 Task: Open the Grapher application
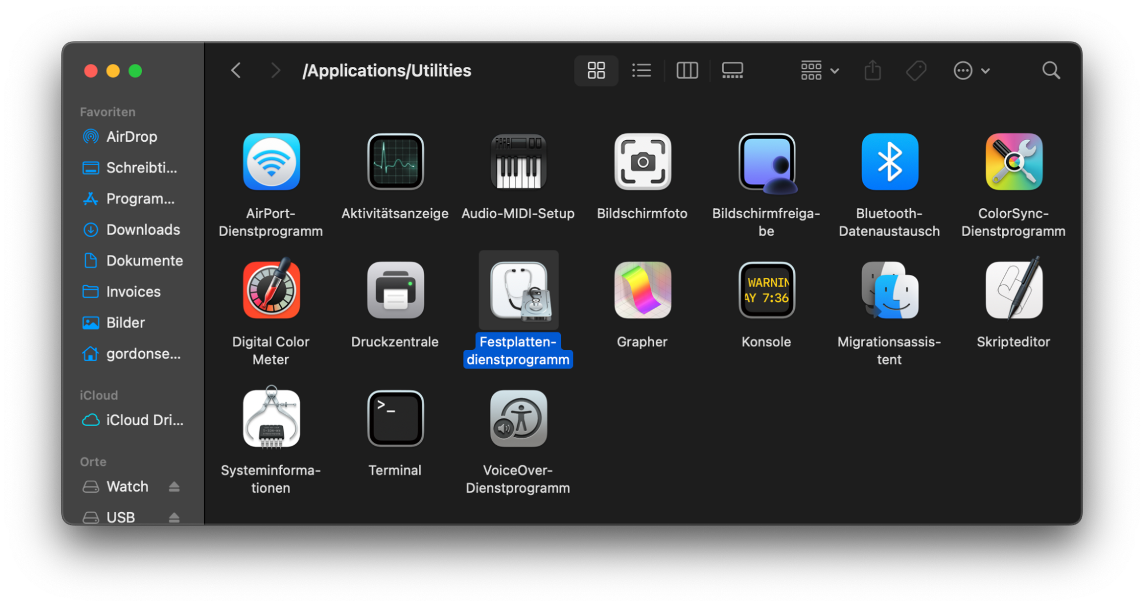pyautogui.click(x=642, y=290)
